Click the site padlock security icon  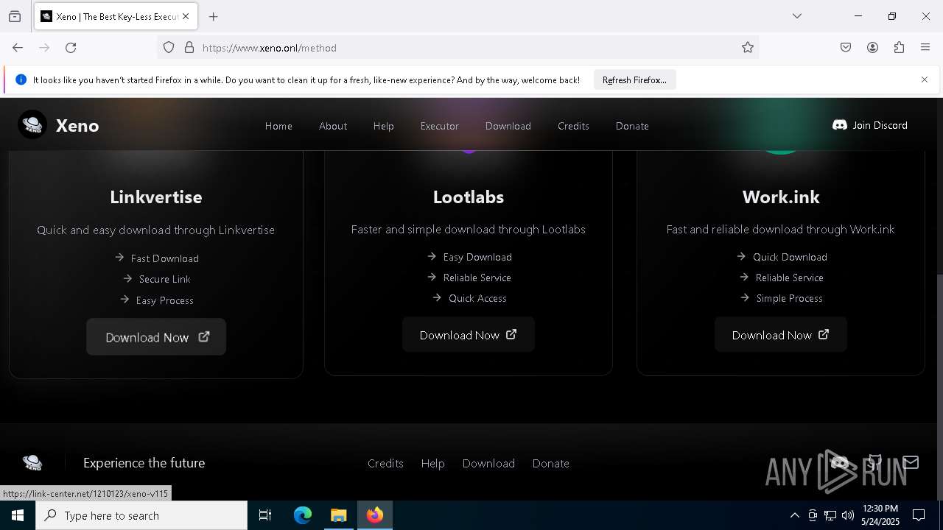pyautogui.click(x=189, y=48)
